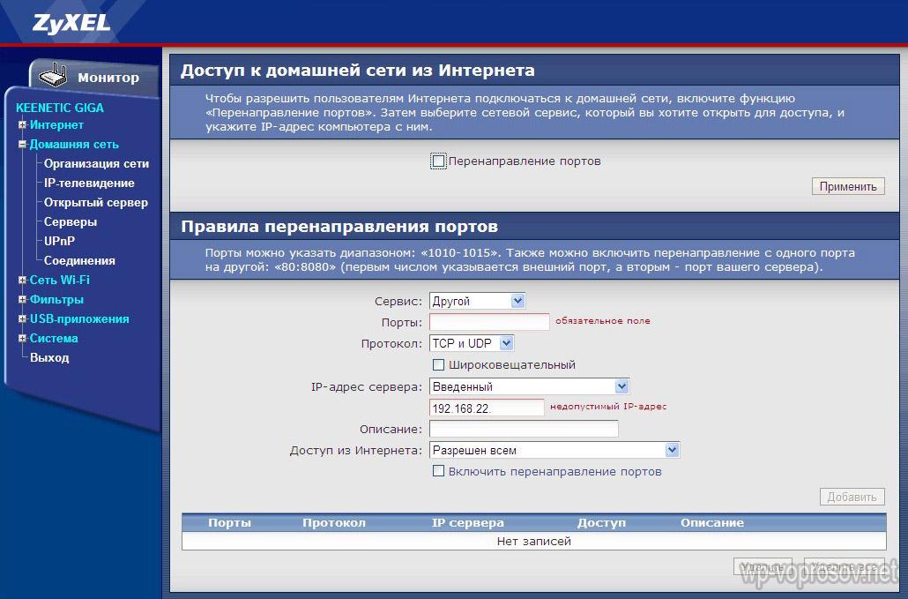This screenshot has width=908, height=599.
Task: Click the KEENETIC GIGA title
Action: (60, 108)
